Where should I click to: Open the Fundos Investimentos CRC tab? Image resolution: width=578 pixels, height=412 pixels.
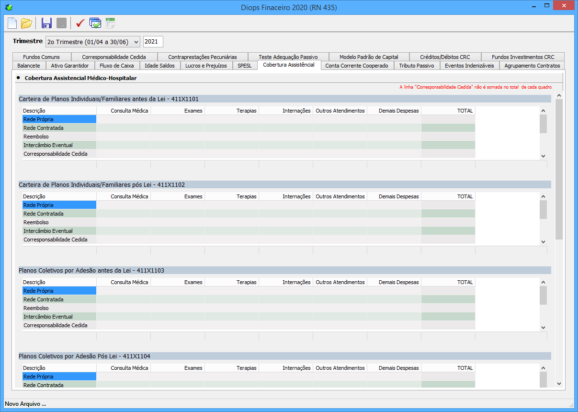(523, 57)
